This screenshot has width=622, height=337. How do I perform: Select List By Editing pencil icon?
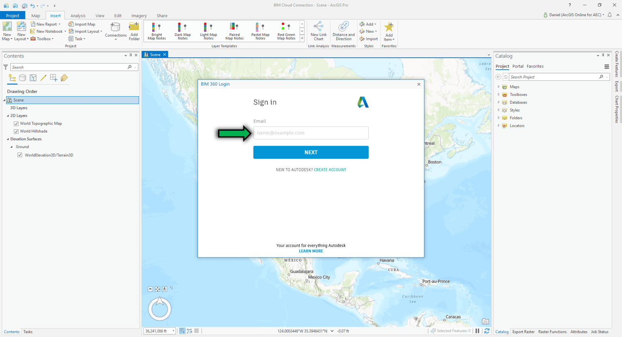click(x=43, y=78)
